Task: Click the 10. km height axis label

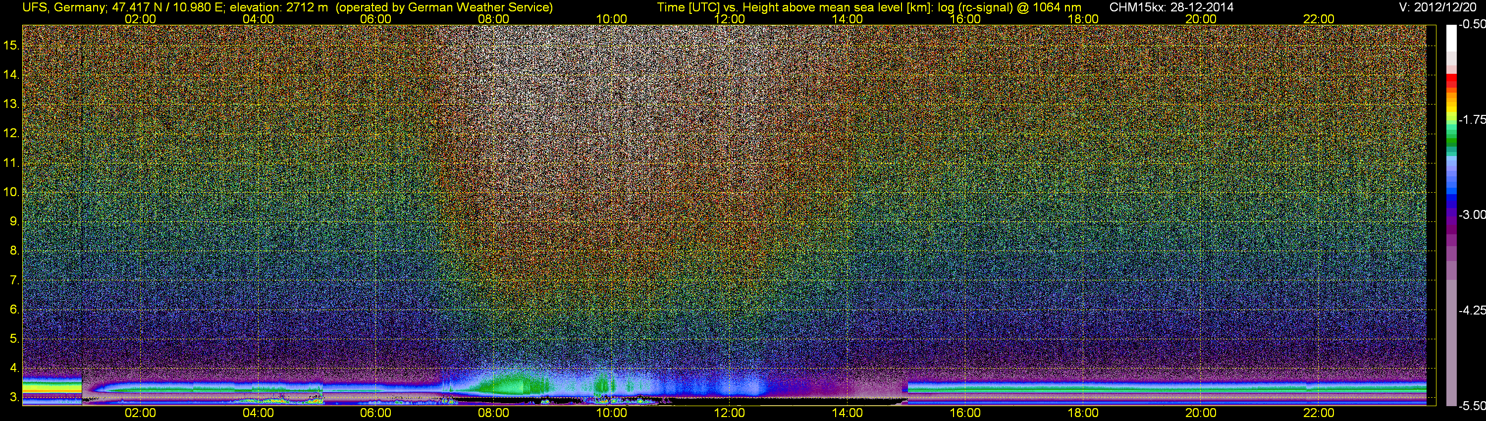Action: (11, 192)
